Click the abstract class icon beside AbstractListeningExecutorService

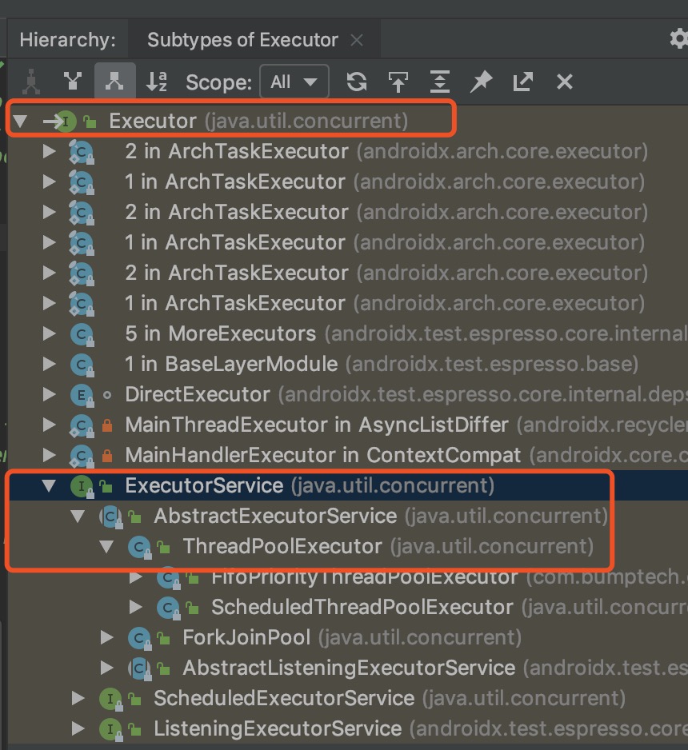140,668
